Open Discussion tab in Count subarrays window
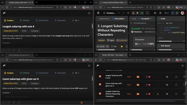The width and height of the screenshot is (187, 105). (60, 73)
